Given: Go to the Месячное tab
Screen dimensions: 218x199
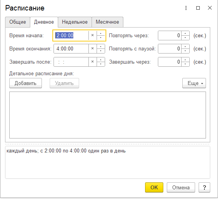Looking at the screenshot, I should point(107,22).
